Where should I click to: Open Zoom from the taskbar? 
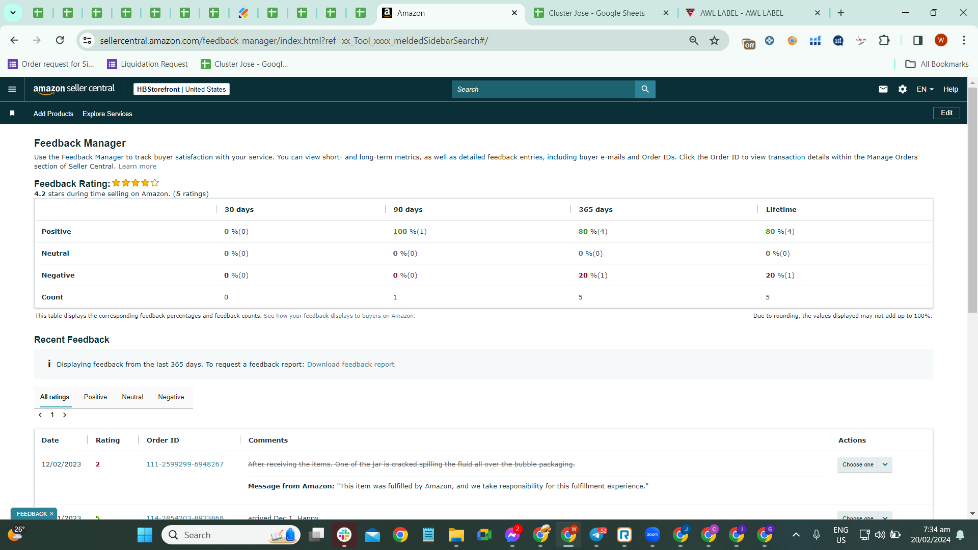tap(653, 535)
